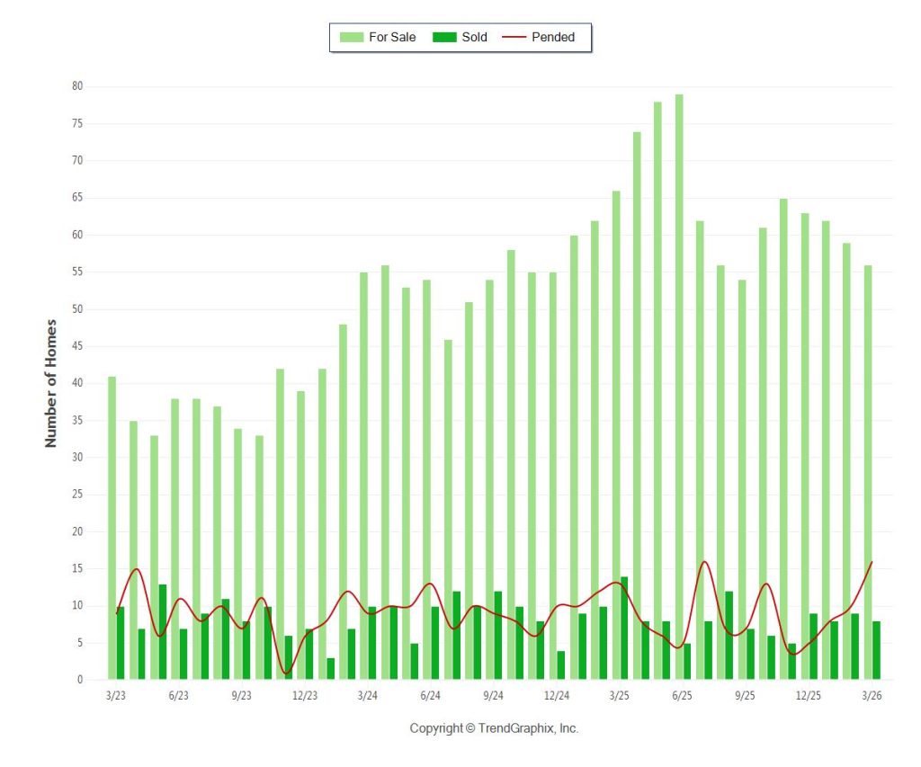This screenshot has height=767, width=921.
Task: Click the x-axis label 9/23
Action: [x=241, y=695]
